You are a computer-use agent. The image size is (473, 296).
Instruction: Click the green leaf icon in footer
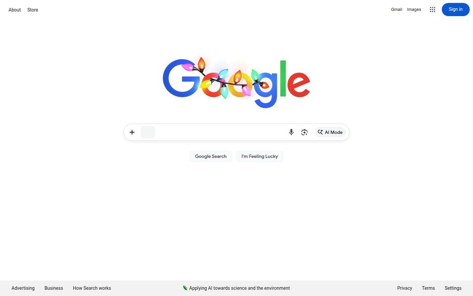coord(185,288)
